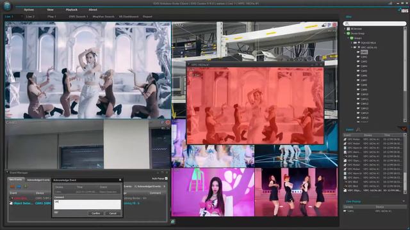Switch to the Play 1 tab

(51, 17)
